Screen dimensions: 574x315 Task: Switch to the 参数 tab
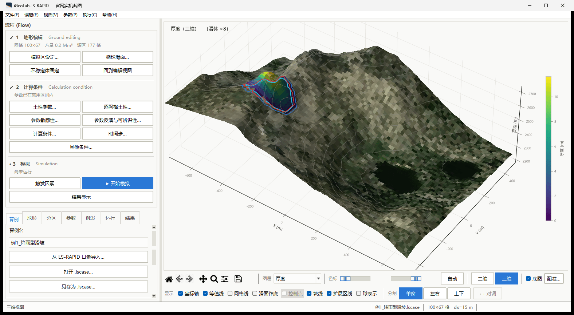[71, 218]
